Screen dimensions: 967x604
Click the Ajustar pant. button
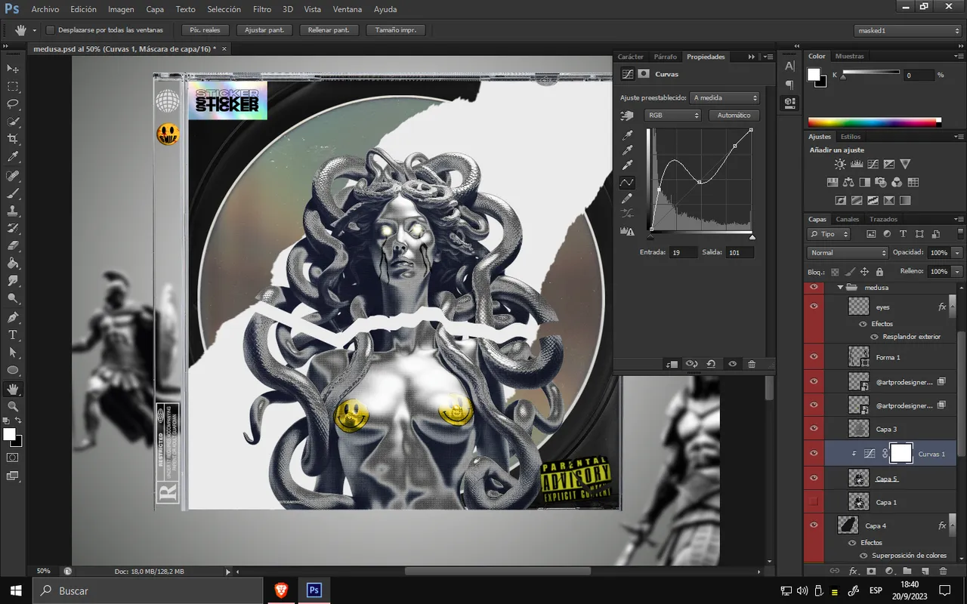point(265,30)
